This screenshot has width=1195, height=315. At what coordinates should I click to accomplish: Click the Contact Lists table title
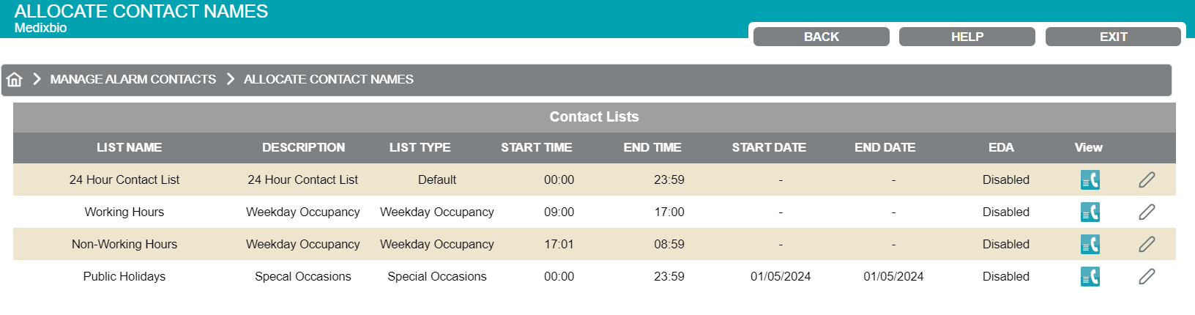point(594,116)
